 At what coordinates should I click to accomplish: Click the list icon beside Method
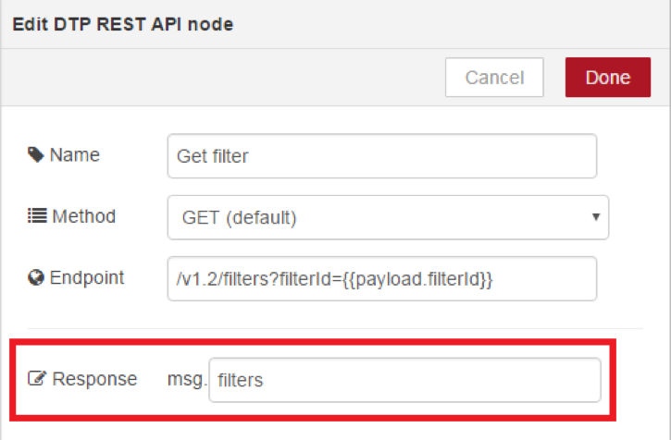37,216
